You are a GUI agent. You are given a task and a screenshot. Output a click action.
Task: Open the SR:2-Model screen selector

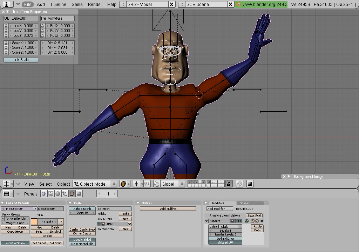[123, 4]
